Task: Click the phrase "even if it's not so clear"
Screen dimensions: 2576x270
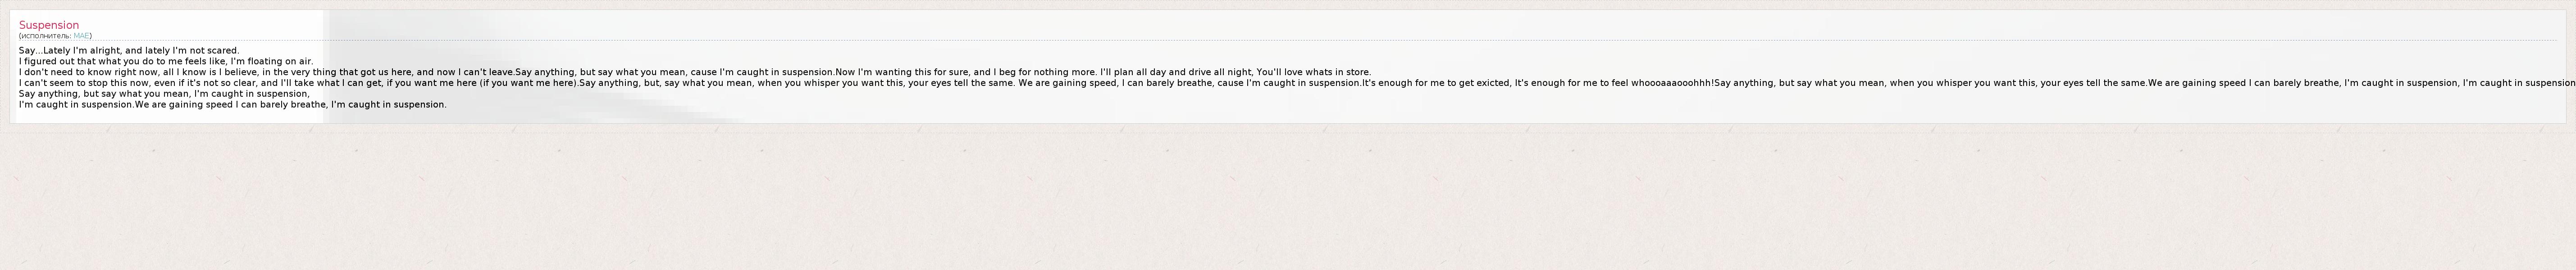Action: click(x=200, y=83)
